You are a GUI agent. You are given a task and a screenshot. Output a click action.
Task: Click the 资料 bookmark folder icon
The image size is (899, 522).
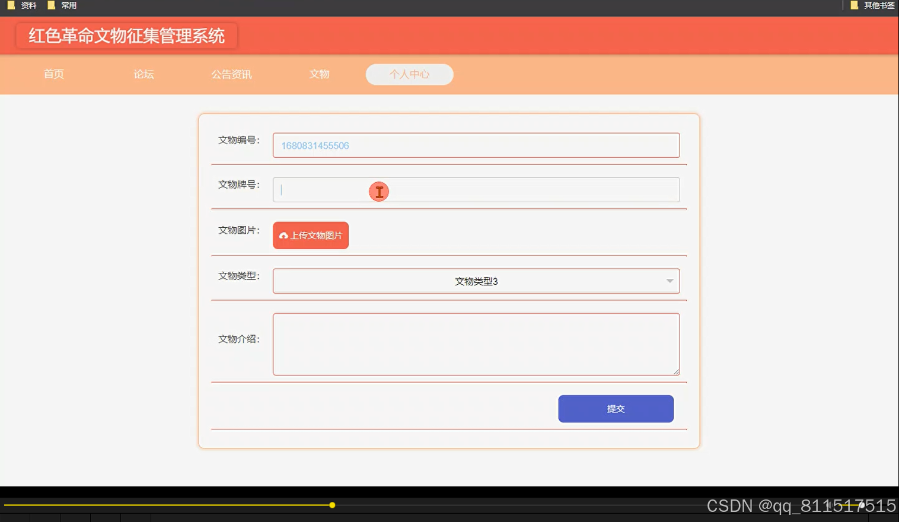pos(11,5)
